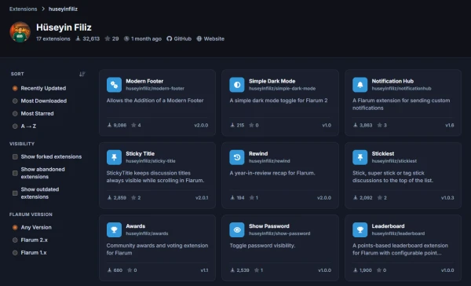Click the clock icon beside 1 month ago
The width and height of the screenshot is (471, 286).
126,38
